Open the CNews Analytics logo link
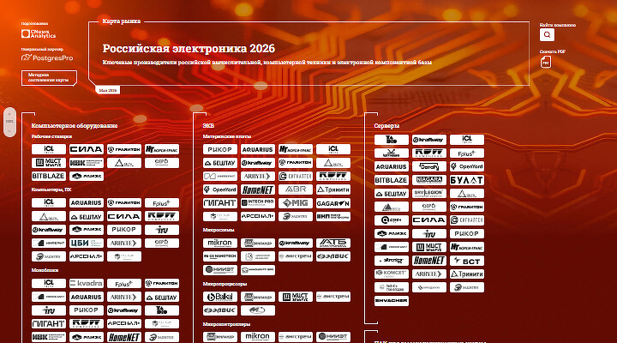Viewport: 617px width, 343px height. [x=39, y=33]
